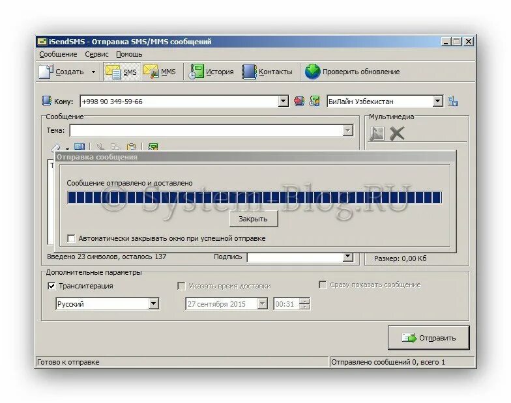Click the Размер: 0,00 Кб label

(x=400, y=259)
